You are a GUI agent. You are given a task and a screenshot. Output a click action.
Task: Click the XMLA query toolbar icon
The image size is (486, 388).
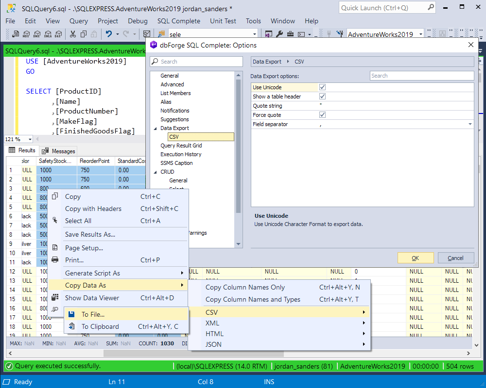point(48,34)
